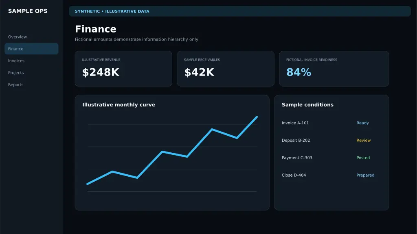The width and height of the screenshot is (417, 234).
Task: Select the Invoice A-101 row label
Action: tap(295, 123)
